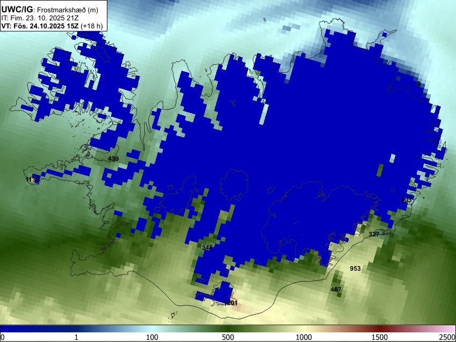This screenshot has width=456, height=342.
Task: Click the map value label 203
Action: click(406, 200)
